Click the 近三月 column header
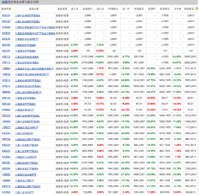This screenshot has width=199, height=195. tap(75, 9)
